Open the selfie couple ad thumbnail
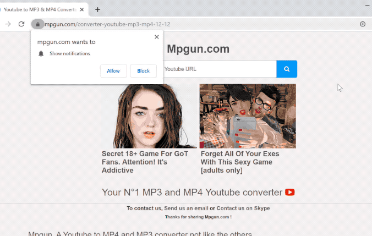The width and height of the screenshot is (372, 236). [248, 116]
